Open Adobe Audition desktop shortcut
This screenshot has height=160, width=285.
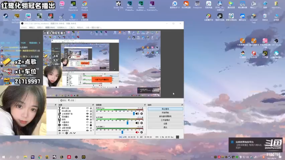141,6
